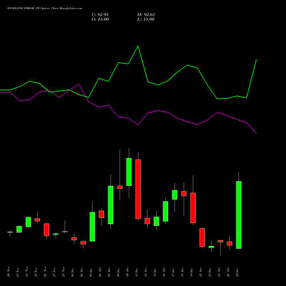Click the low value L: 15.00
Viewport: 286px width, 286px height.
click(146, 19)
